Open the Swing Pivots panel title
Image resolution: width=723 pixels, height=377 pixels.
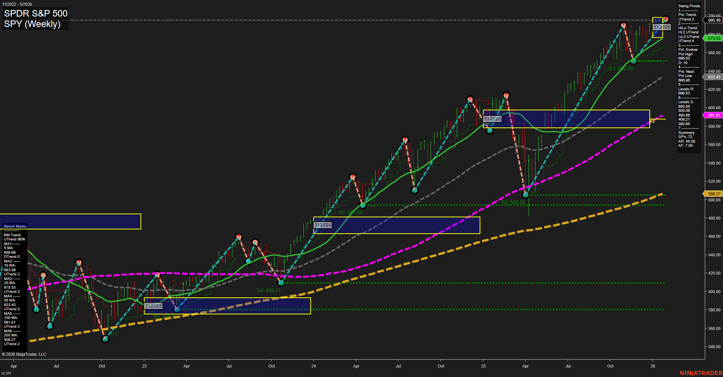pyautogui.click(x=688, y=6)
